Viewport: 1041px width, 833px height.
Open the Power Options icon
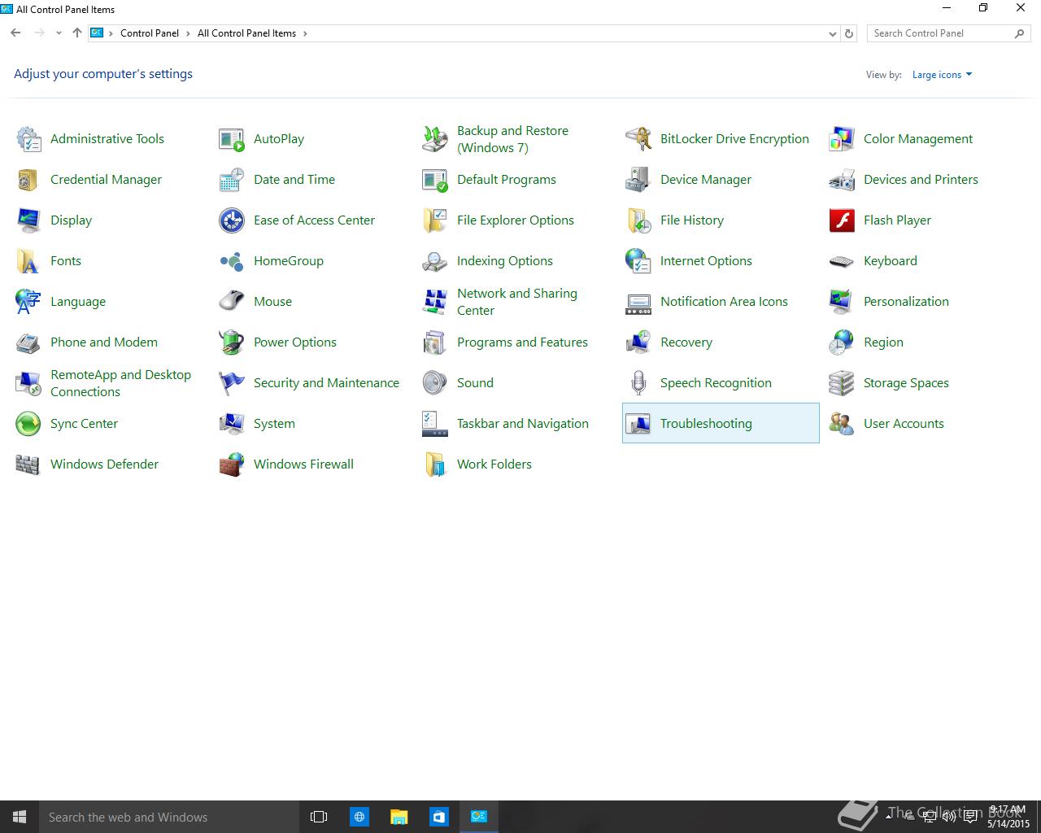click(232, 342)
